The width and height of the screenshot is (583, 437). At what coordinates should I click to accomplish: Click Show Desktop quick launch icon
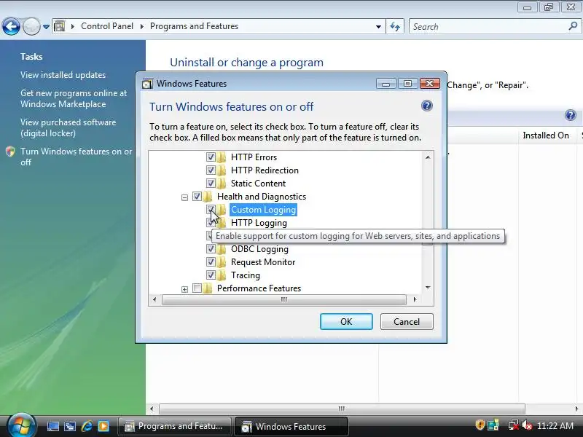pos(53,426)
